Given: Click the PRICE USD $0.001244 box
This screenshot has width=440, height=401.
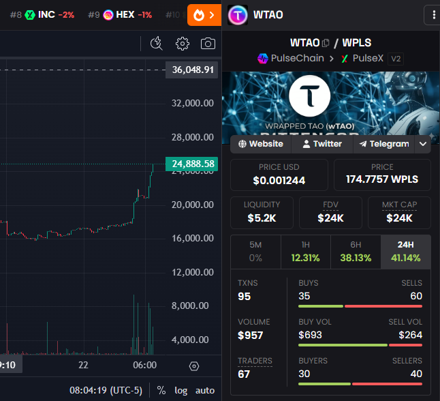Looking at the screenshot, I should pos(279,175).
